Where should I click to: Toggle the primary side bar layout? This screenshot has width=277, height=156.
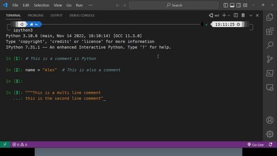pos(225,5)
